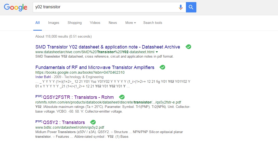The image size is (278, 145).
Task: Click the Inder Bahl author link
Action: (x=43, y=77)
